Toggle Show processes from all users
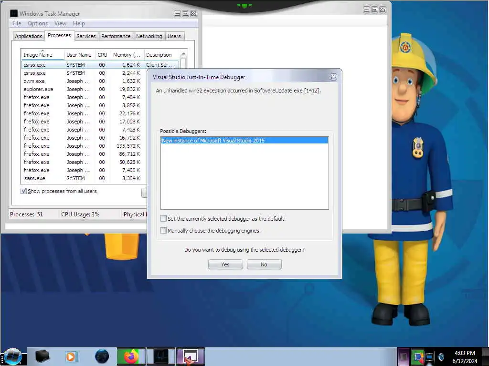The image size is (489, 366). 24,191
